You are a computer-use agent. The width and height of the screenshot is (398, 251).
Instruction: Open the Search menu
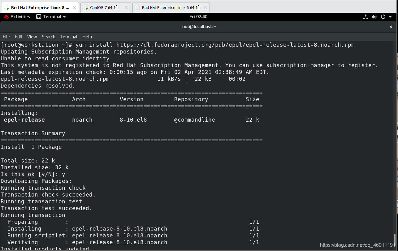click(48, 37)
